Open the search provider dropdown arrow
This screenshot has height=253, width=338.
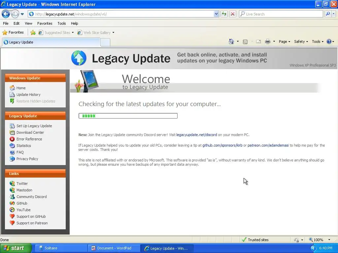tap(334, 14)
